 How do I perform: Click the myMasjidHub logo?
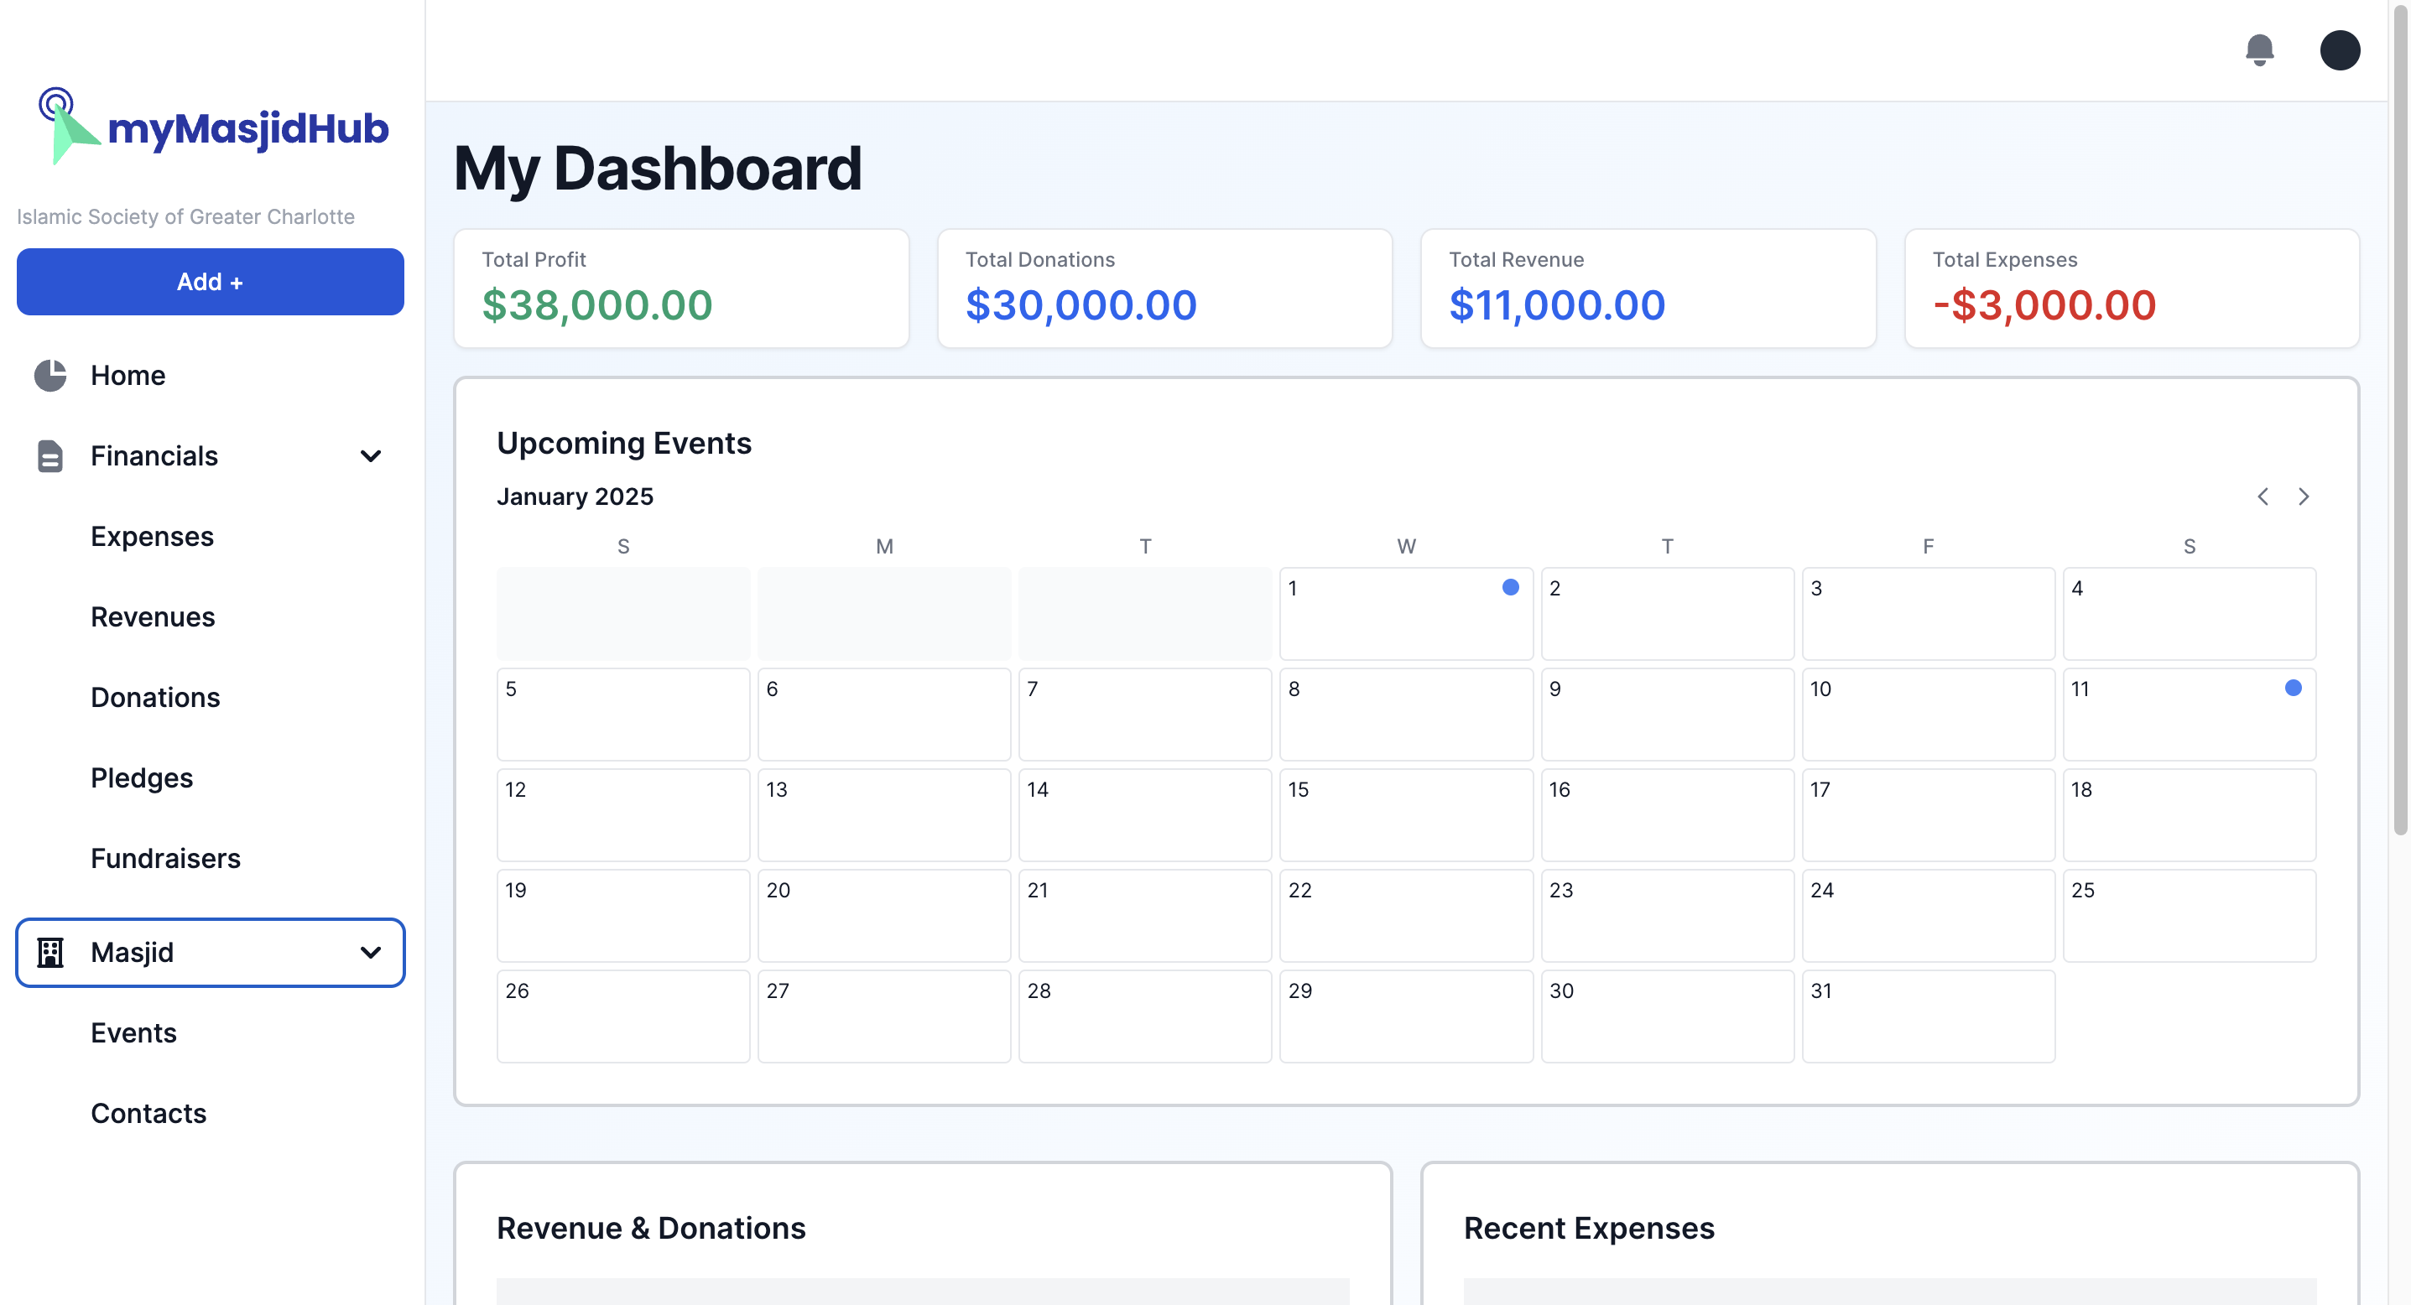point(212,127)
